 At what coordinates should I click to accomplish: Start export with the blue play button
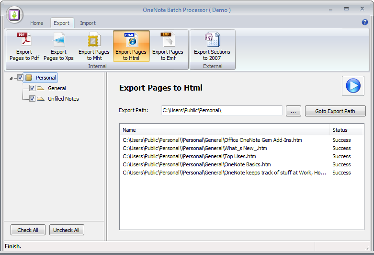[x=353, y=86]
